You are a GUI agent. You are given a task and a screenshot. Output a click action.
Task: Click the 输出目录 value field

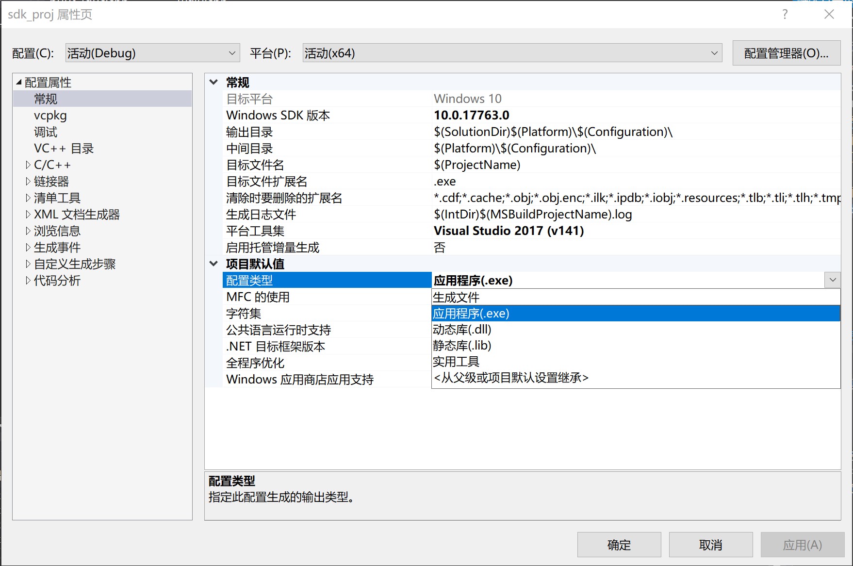tap(636, 132)
